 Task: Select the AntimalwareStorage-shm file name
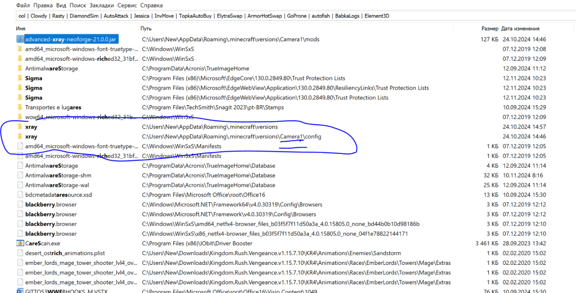[58, 175]
